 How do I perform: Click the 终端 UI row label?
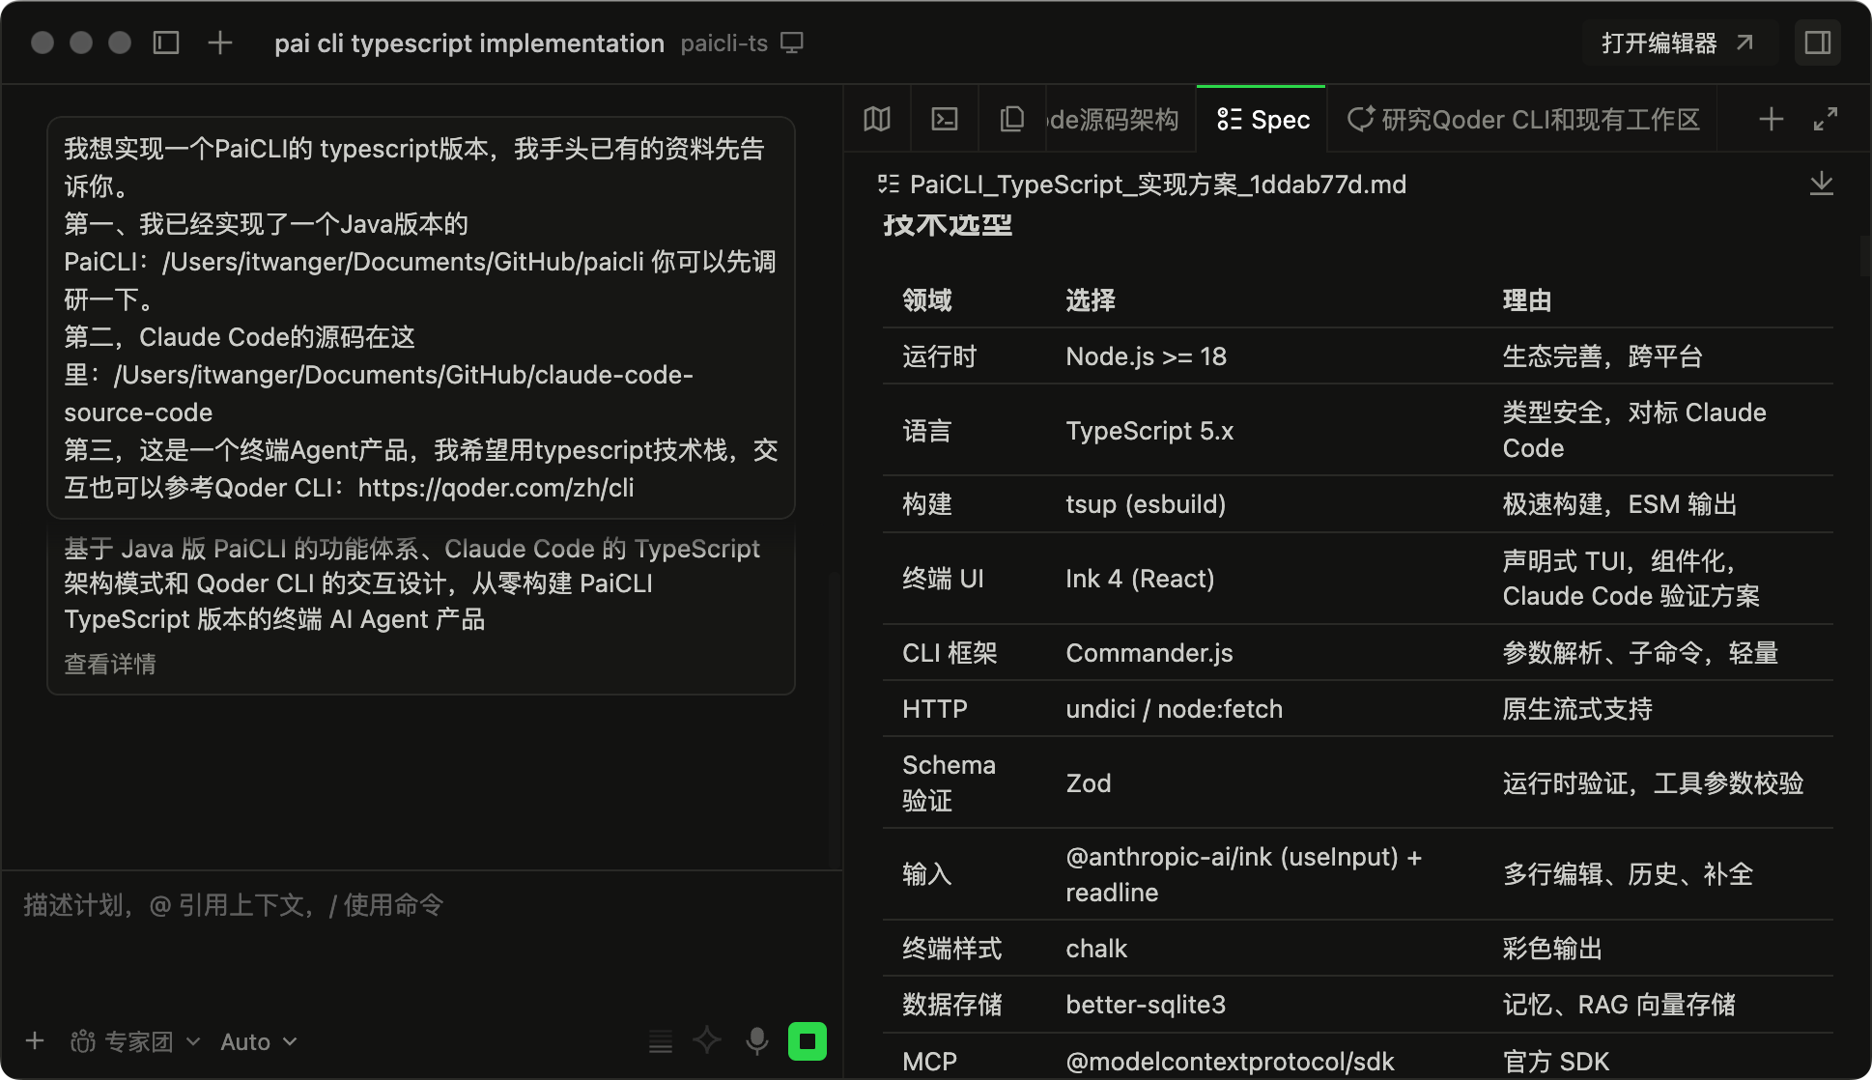tap(943, 579)
